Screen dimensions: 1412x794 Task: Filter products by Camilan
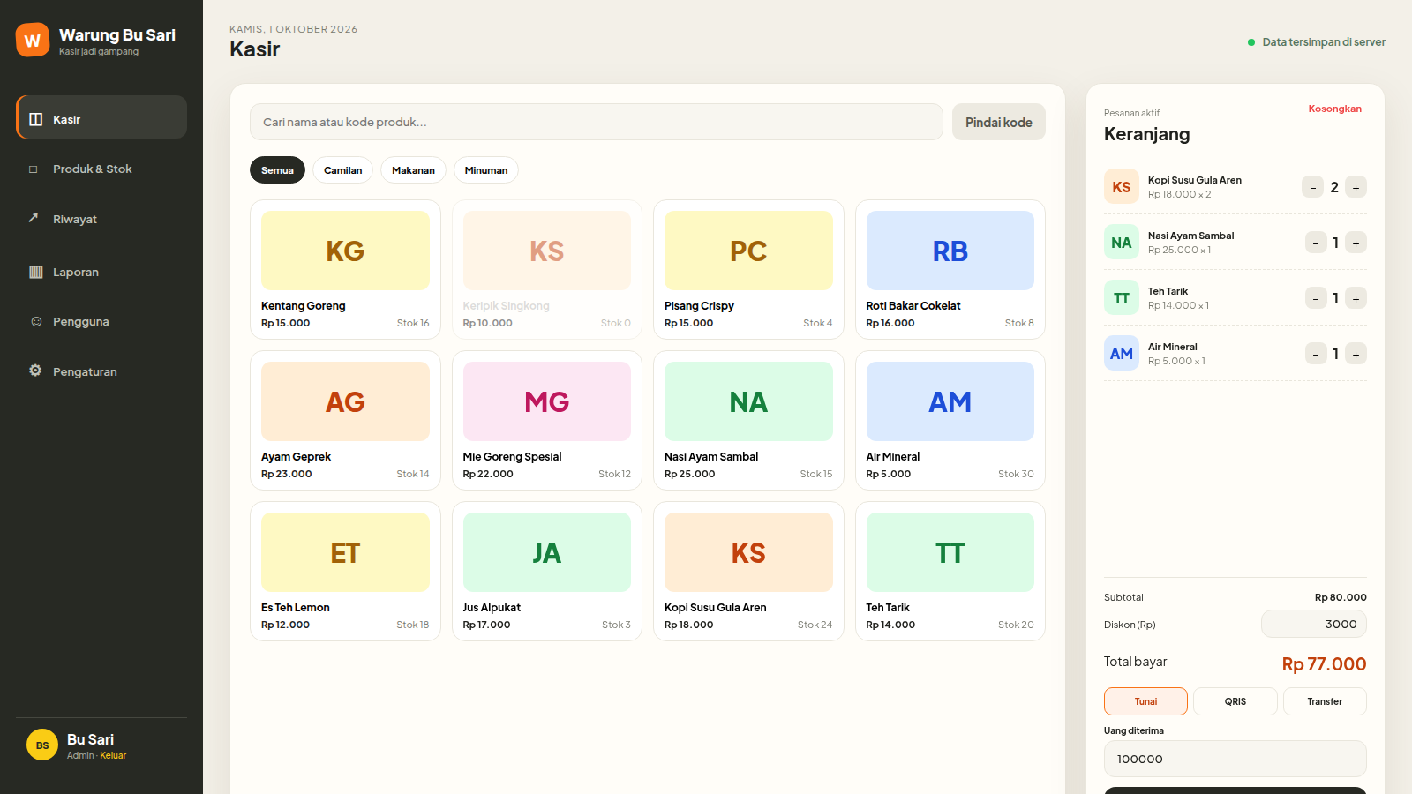coord(342,170)
